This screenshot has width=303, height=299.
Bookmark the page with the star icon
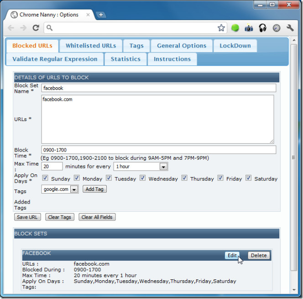pos(221,28)
